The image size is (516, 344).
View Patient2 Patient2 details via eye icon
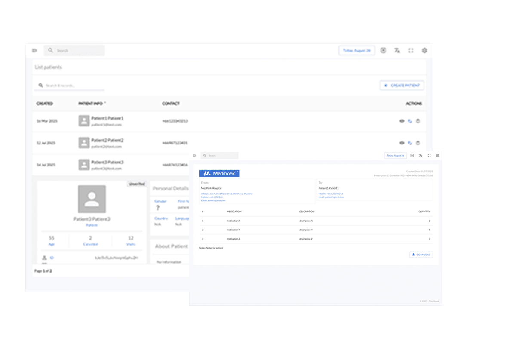tap(402, 143)
